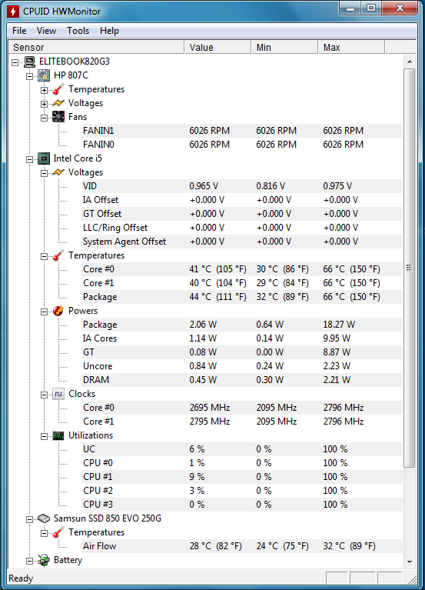The image size is (425, 590).
Task: Click the Value column header
Action: (x=217, y=48)
